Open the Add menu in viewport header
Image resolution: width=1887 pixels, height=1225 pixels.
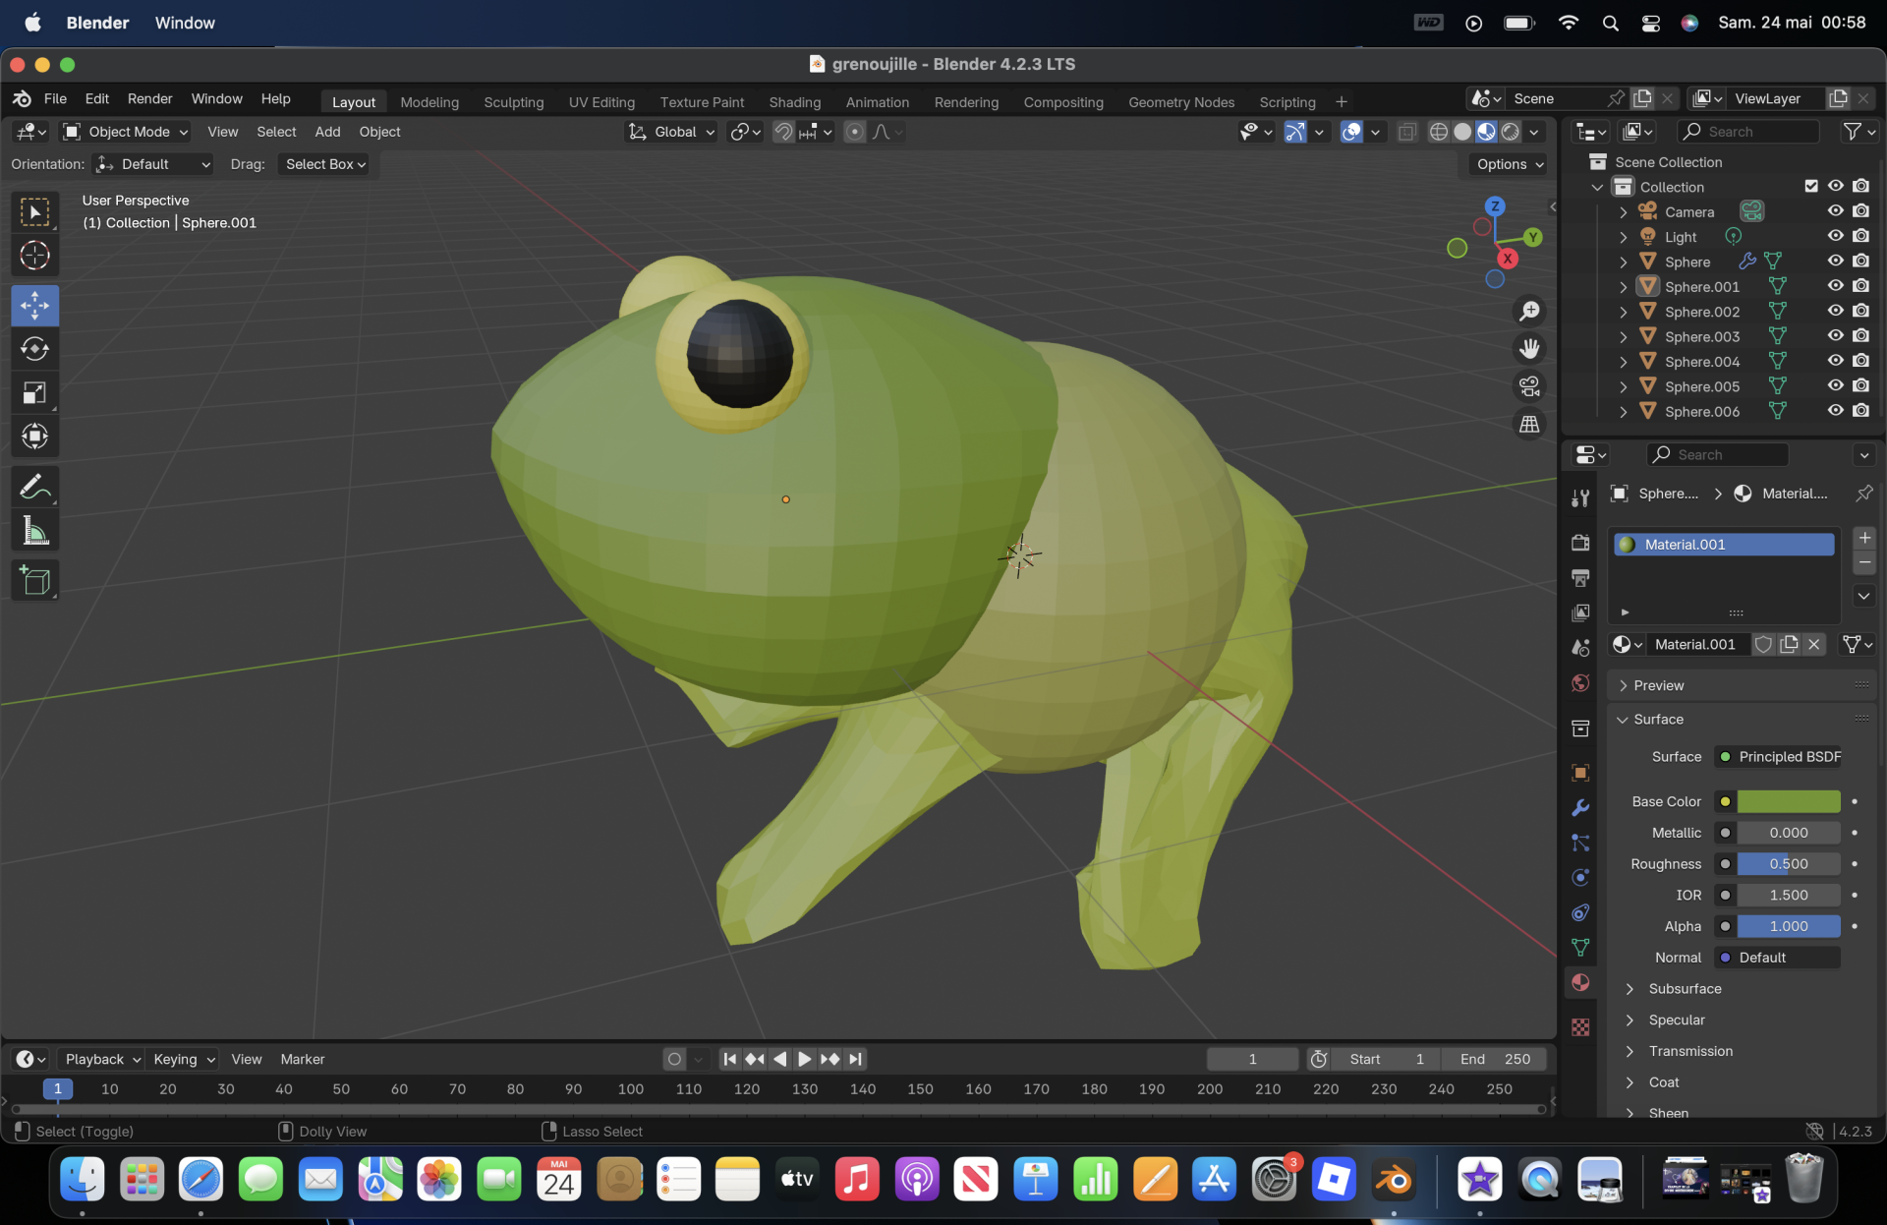point(327,132)
